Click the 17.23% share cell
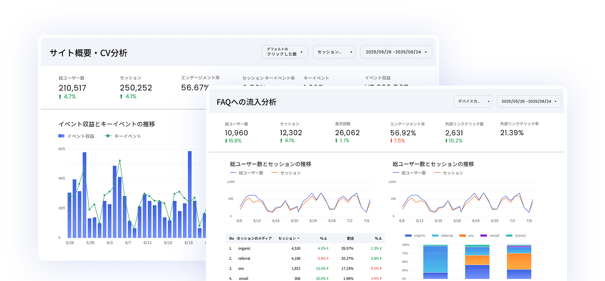Viewport: 605px width, 281px height. click(347, 269)
